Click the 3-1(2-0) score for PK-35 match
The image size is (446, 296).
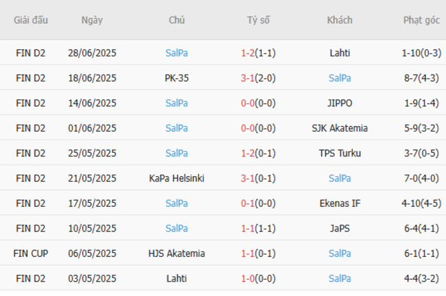[258, 77]
